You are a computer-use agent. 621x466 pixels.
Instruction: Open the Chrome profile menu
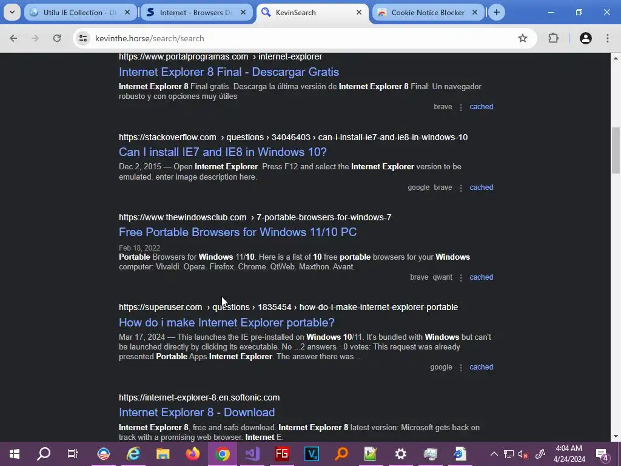coord(586,38)
